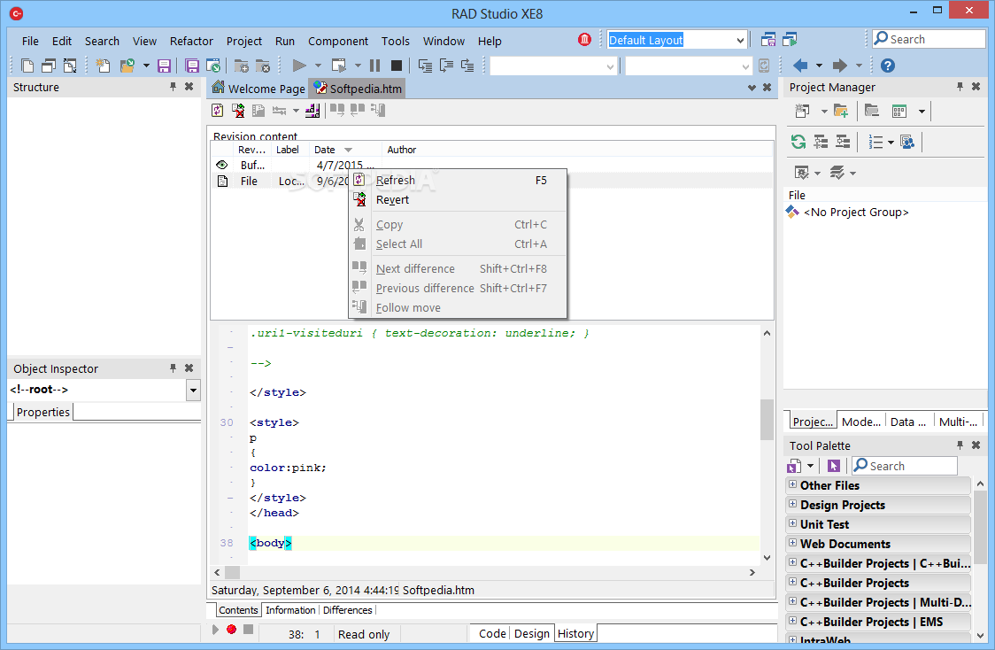
Task: Click the Revert icon in History toolbar
Action: [239, 111]
